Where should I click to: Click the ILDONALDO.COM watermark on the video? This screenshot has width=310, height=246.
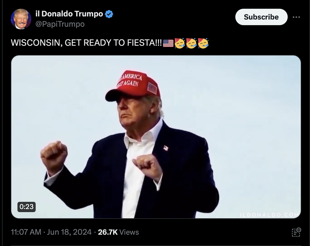click(x=269, y=215)
